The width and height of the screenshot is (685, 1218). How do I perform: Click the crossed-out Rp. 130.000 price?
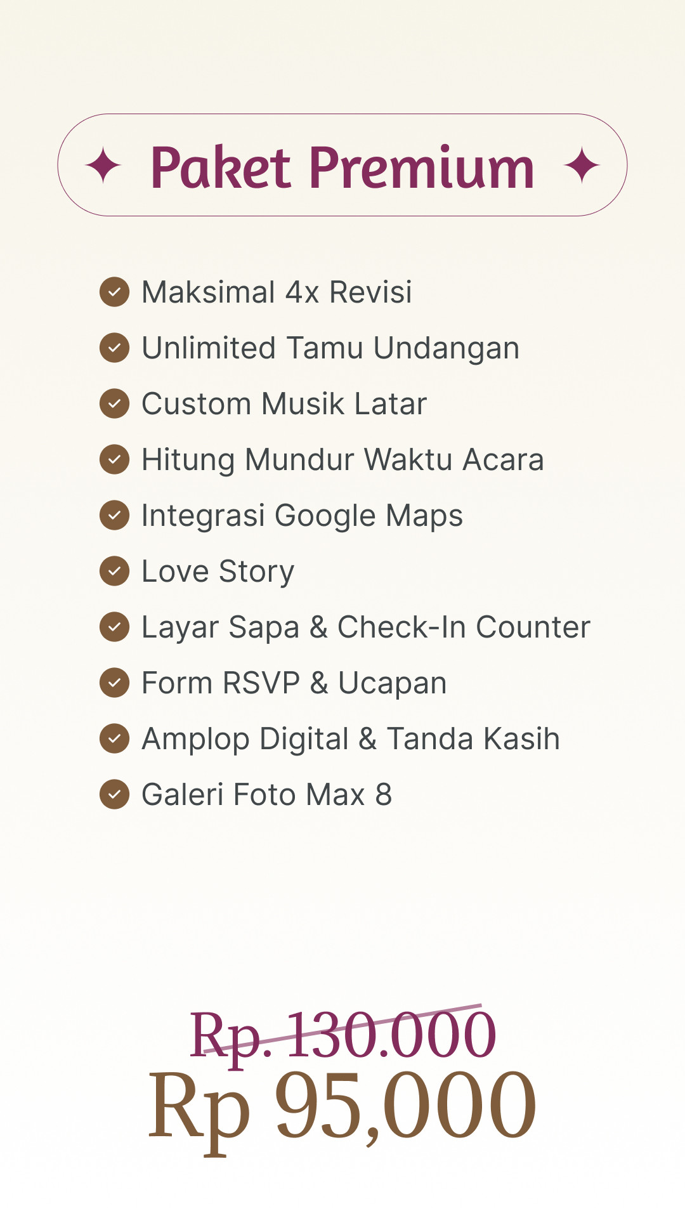pyautogui.click(x=342, y=1035)
